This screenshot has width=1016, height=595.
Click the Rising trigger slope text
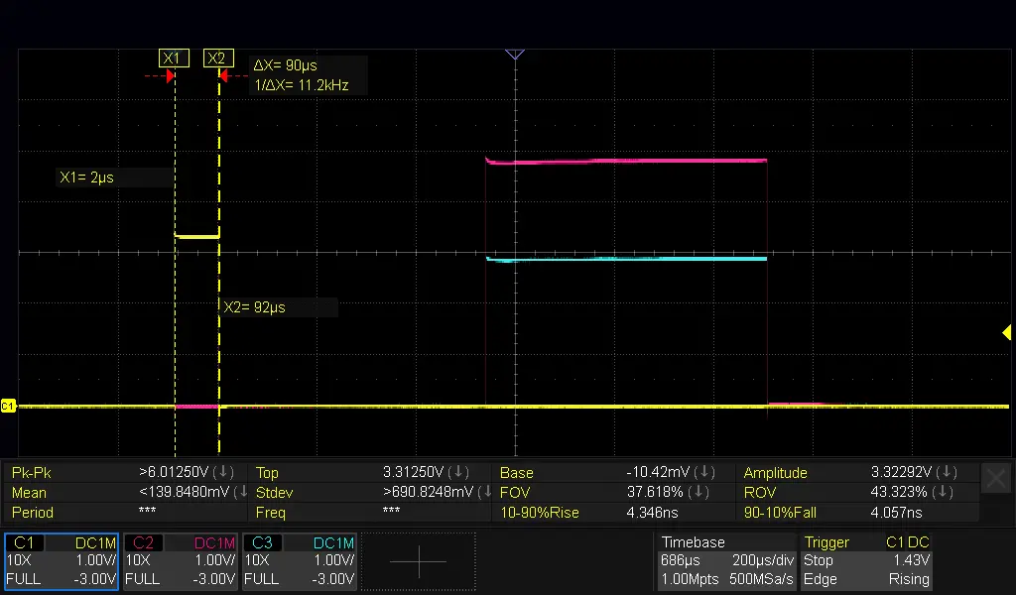click(909, 579)
